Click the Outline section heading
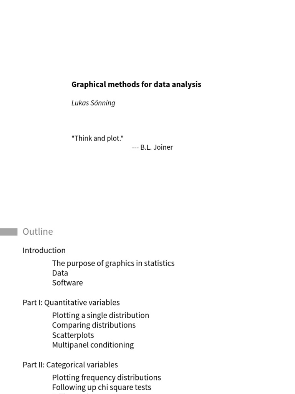 (x=38, y=231)
